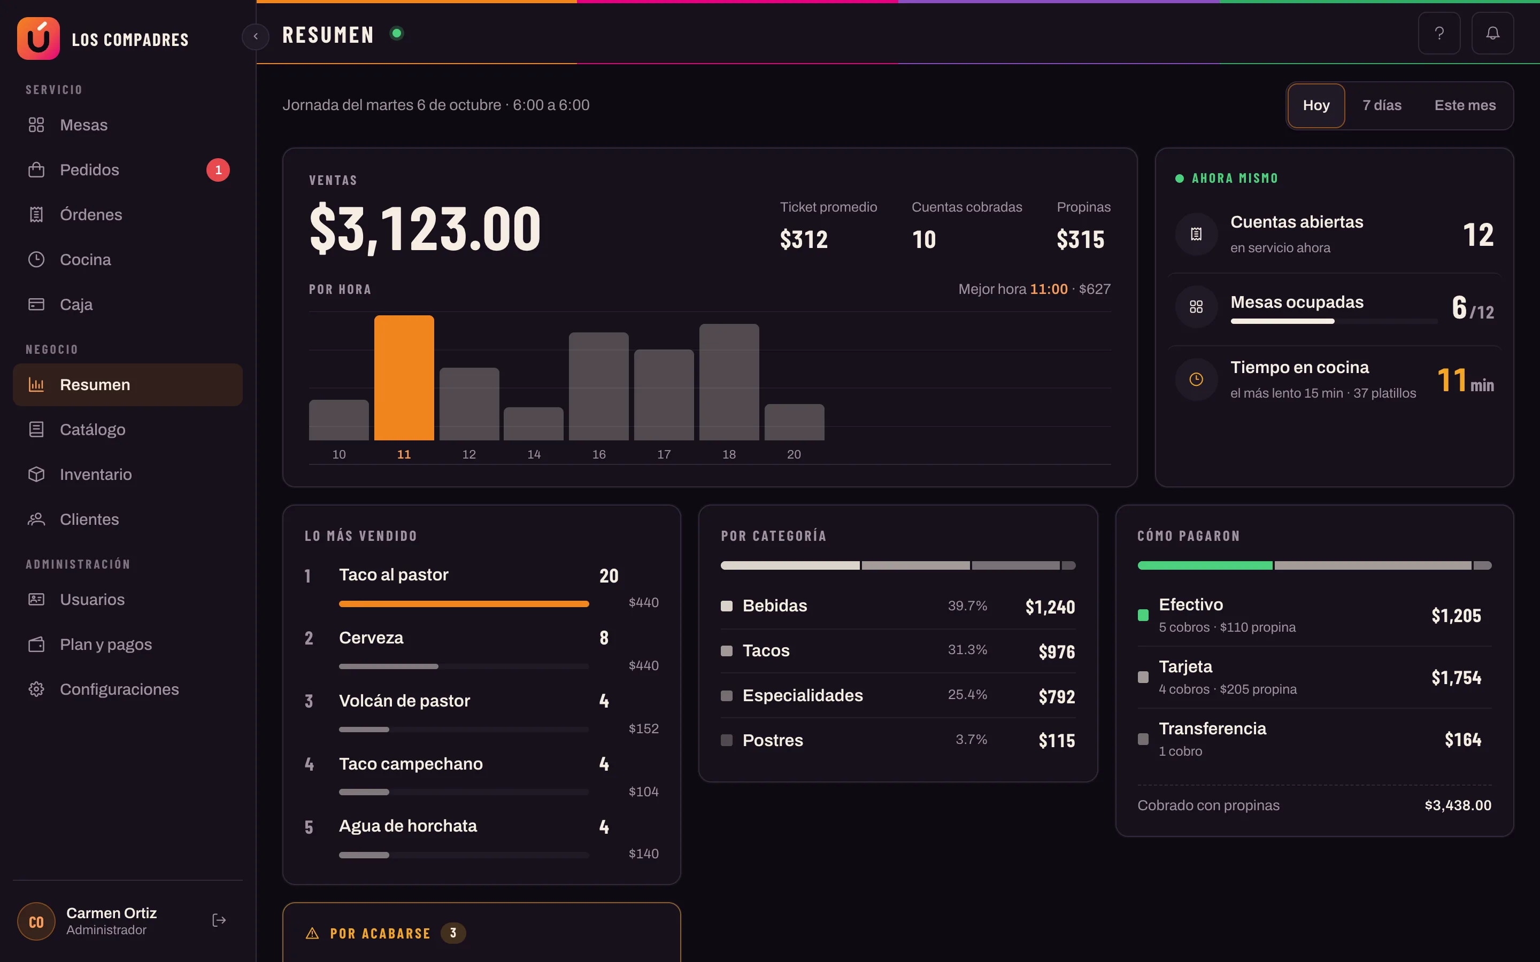The width and height of the screenshot is (1540, 962).
Task: Click the Agua de horchata row
Action: click(x=482, y=839)
